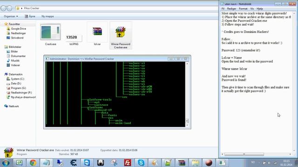Click Explorer forward navigation arrow

9,8
